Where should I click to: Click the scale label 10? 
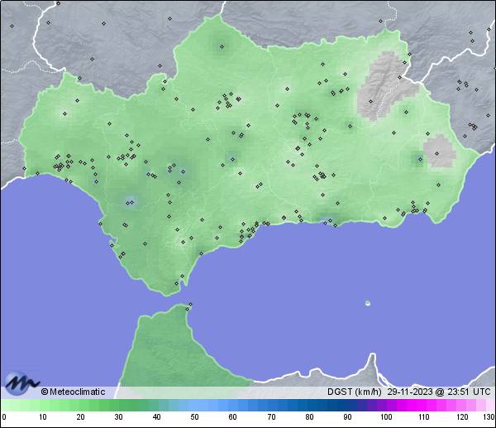[x=43, y=416]
